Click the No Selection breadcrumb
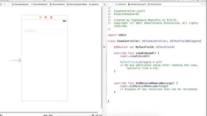 pos(94,4)
